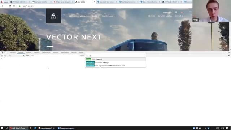Switch to the Sources tab
Screen dimensions: 231x130
29,52
